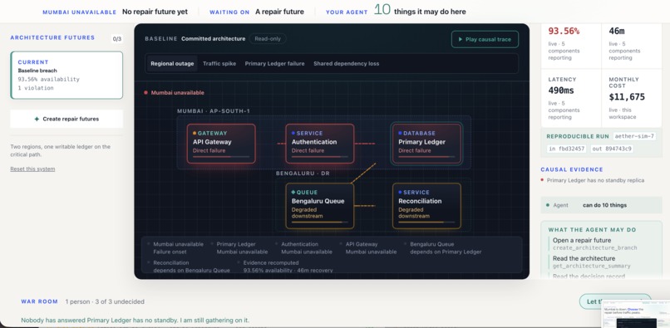Image resolution: width=670 pixels, height=328 pixels.
Task: Click the 93.56% availability metric
Action: coord(564,32)
